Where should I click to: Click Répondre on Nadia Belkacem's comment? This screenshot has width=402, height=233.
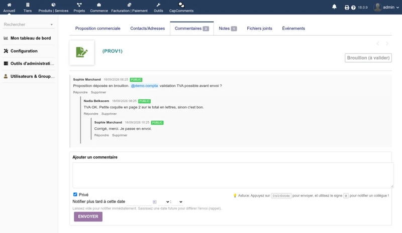[91, 114]
